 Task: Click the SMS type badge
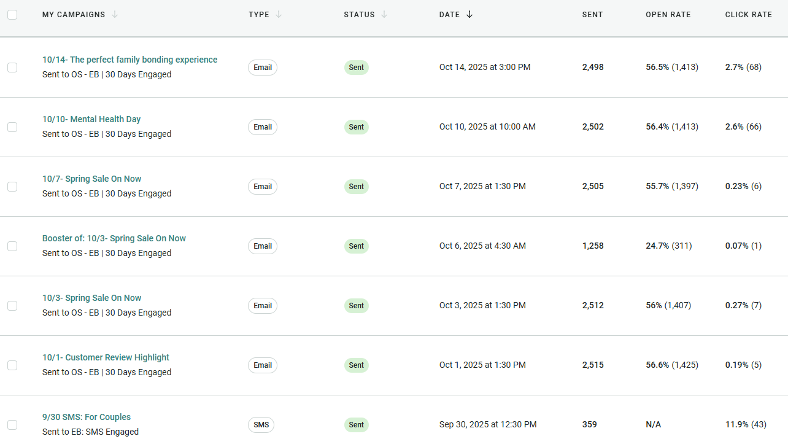coord(261,425)
